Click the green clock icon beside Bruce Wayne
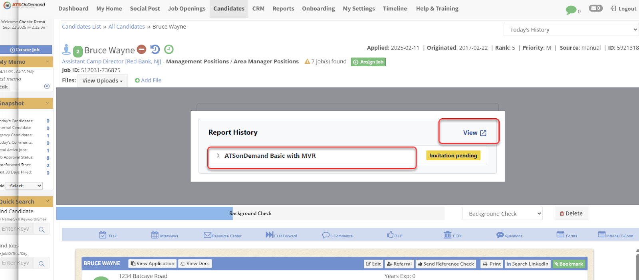639x280 pixels. coord(169,49)
